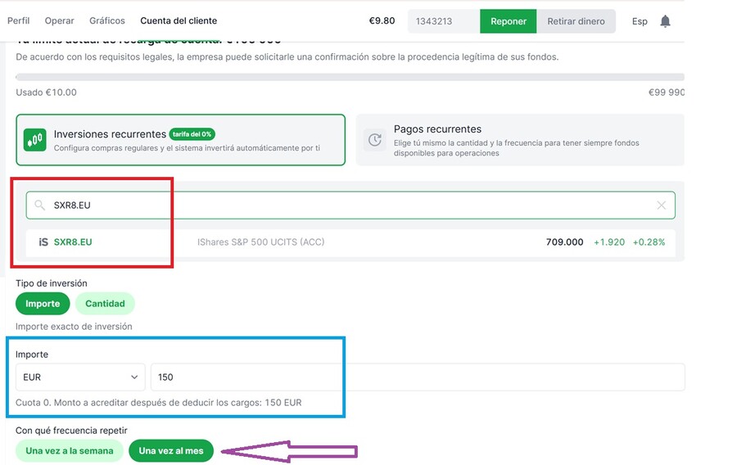This screenshot has height=465, width=737.
Task: Select the Cantidad investment type
Action: pyautogui.click(x=105, y=304)
